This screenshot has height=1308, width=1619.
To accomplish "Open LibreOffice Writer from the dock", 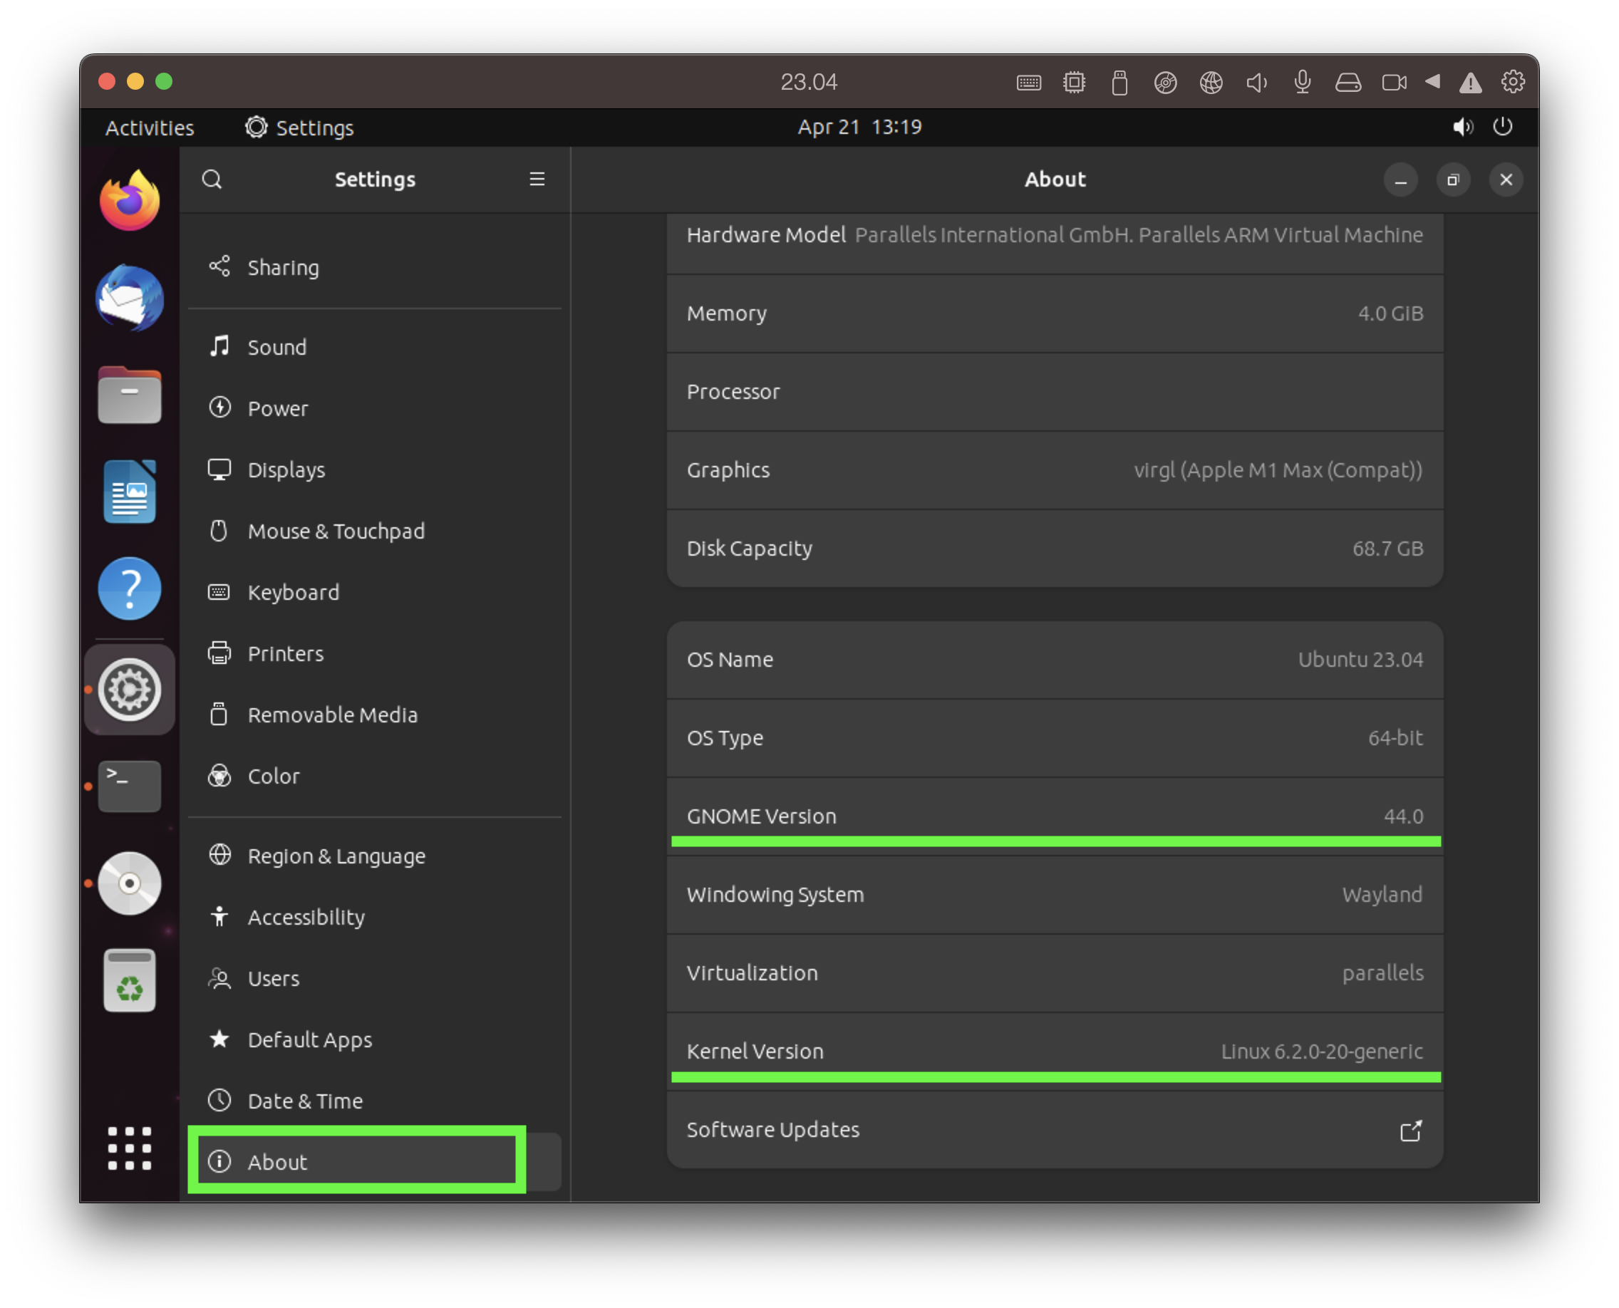I will point(130,492).
